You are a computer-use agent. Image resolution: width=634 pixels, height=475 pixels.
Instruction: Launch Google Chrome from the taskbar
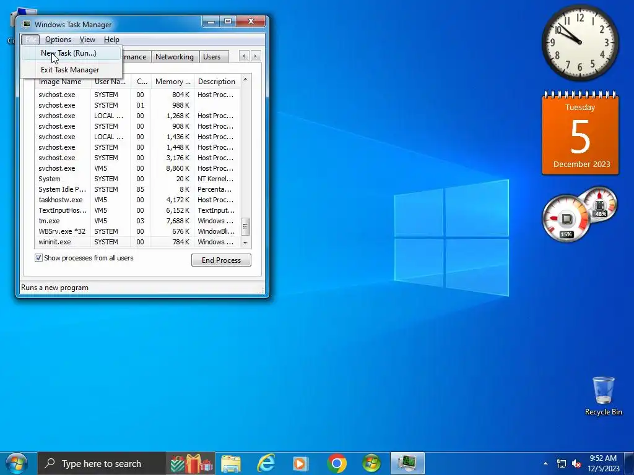(336, 464)
